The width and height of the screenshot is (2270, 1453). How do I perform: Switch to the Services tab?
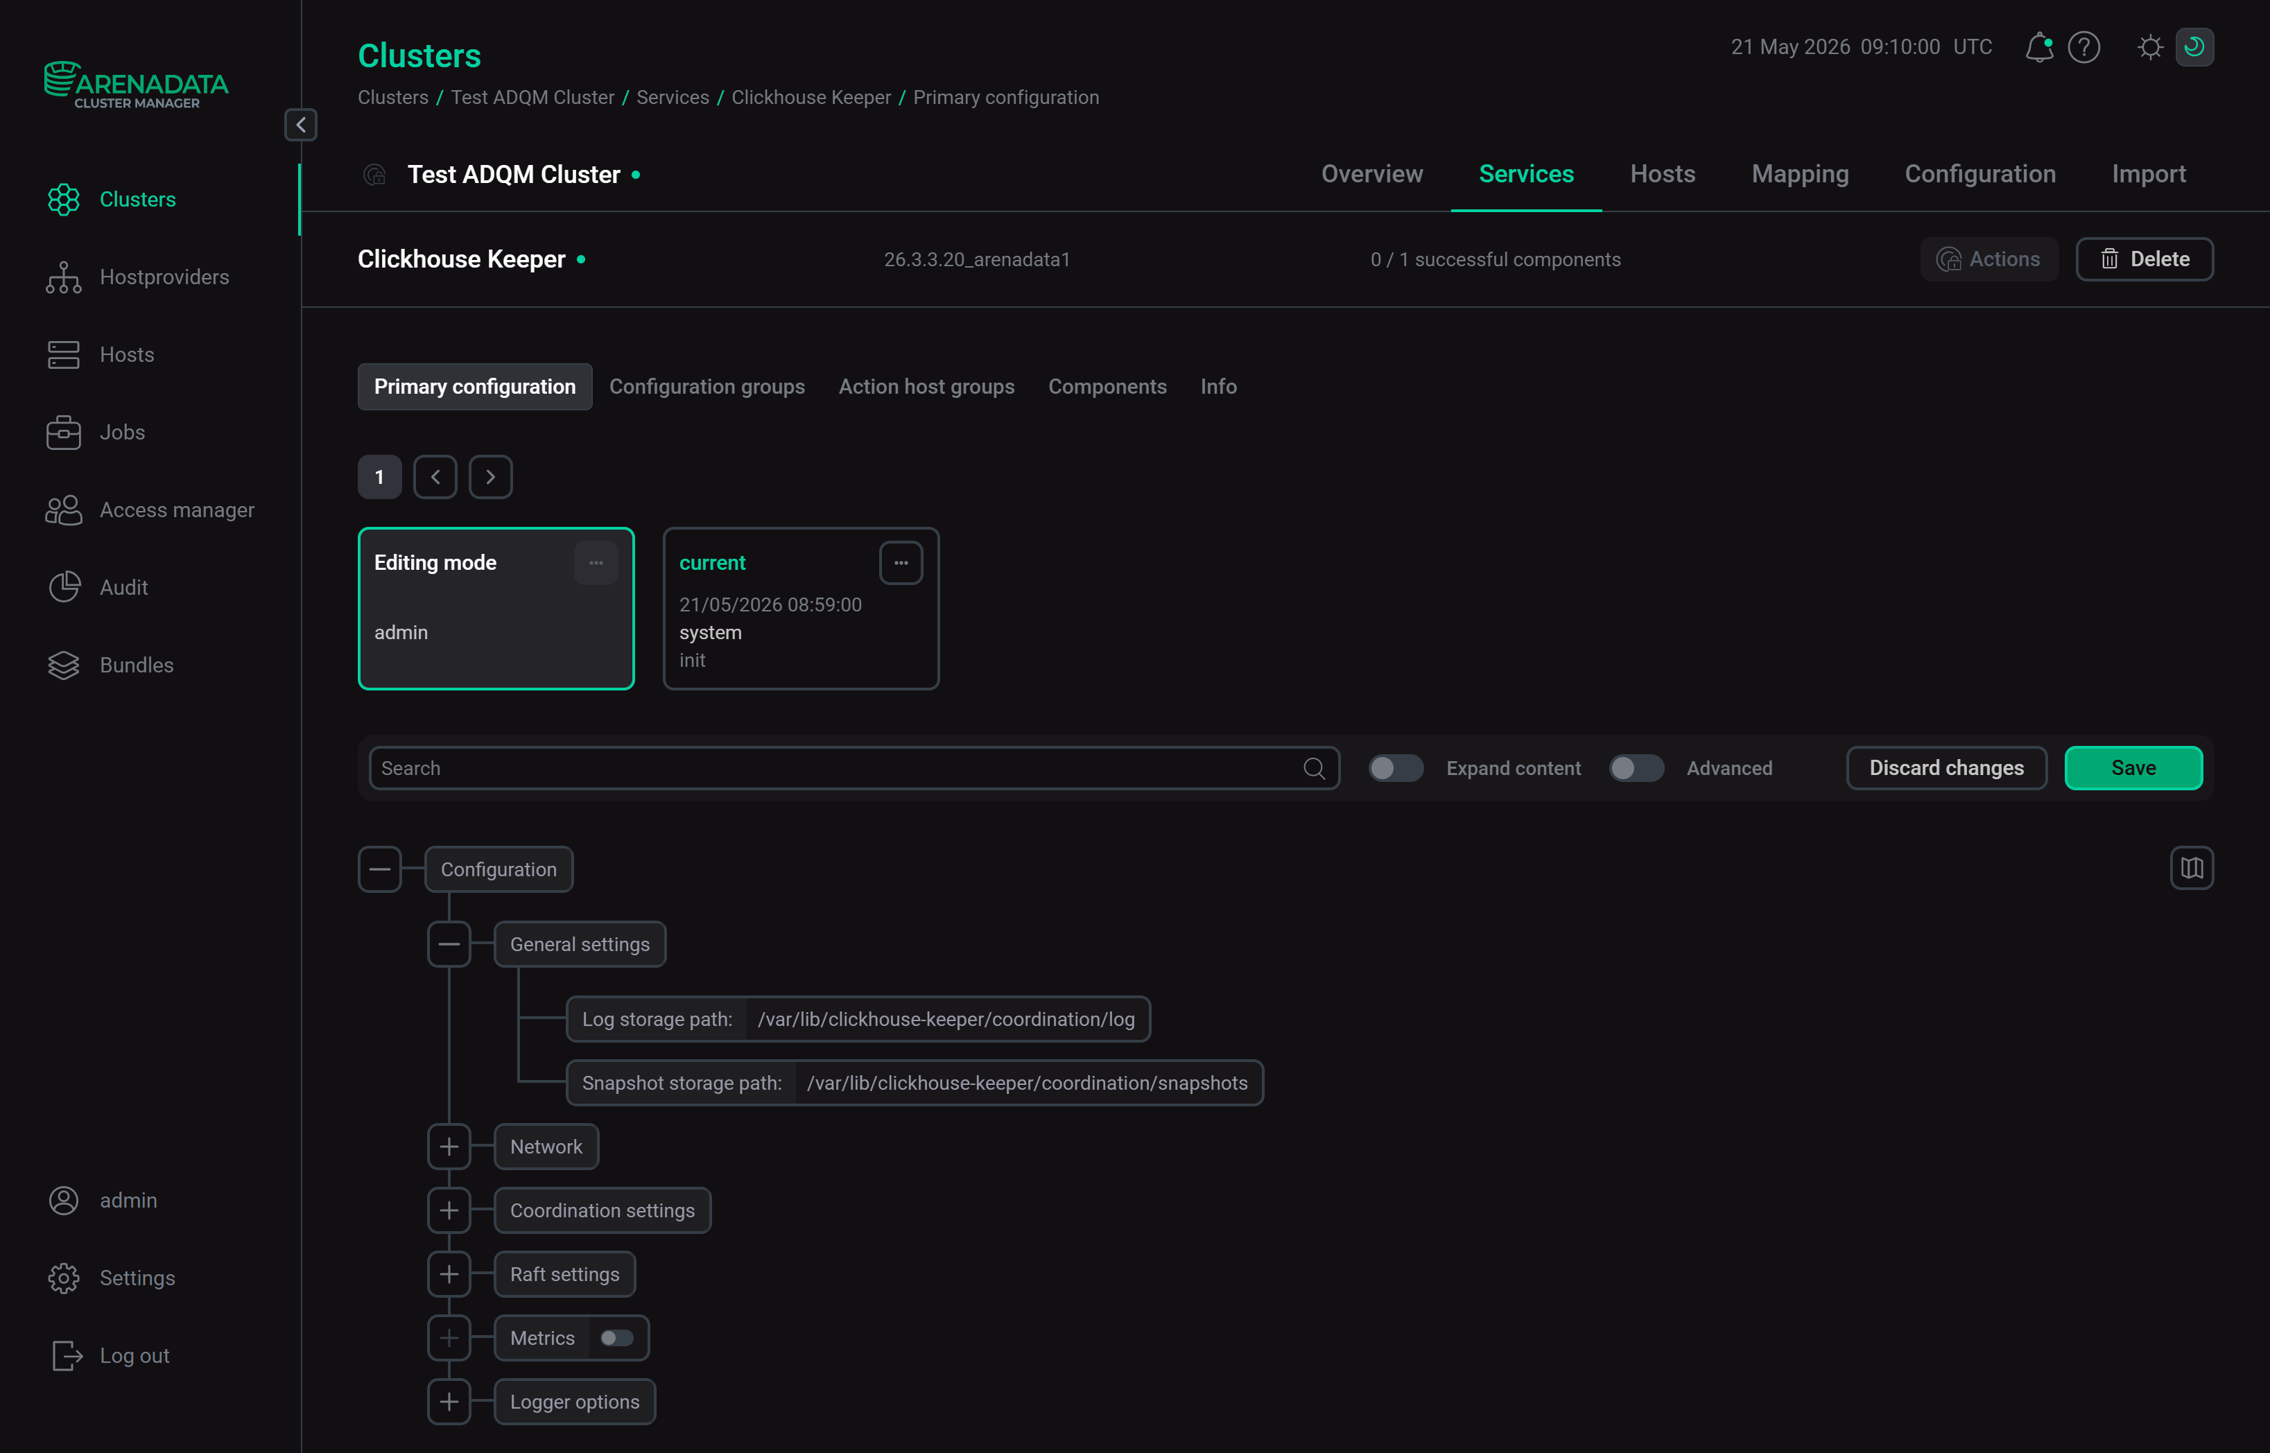[x=1525, y=175]
